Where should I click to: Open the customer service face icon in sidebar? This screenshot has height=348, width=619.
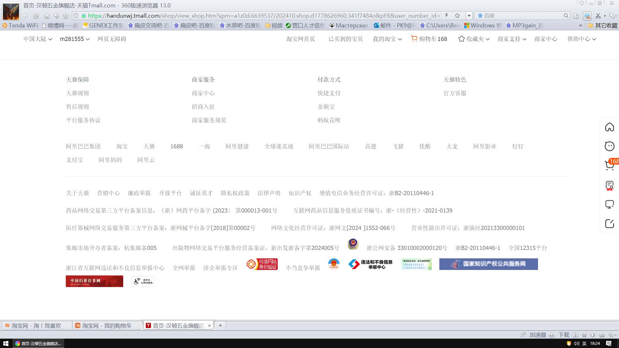pos(609,146)
